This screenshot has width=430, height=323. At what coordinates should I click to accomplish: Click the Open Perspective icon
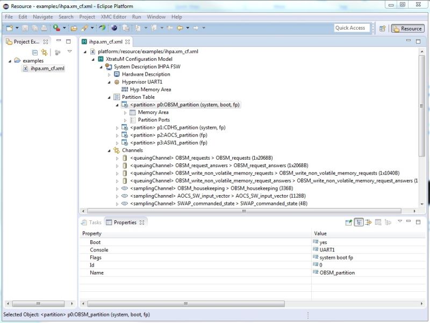(382, 28)
